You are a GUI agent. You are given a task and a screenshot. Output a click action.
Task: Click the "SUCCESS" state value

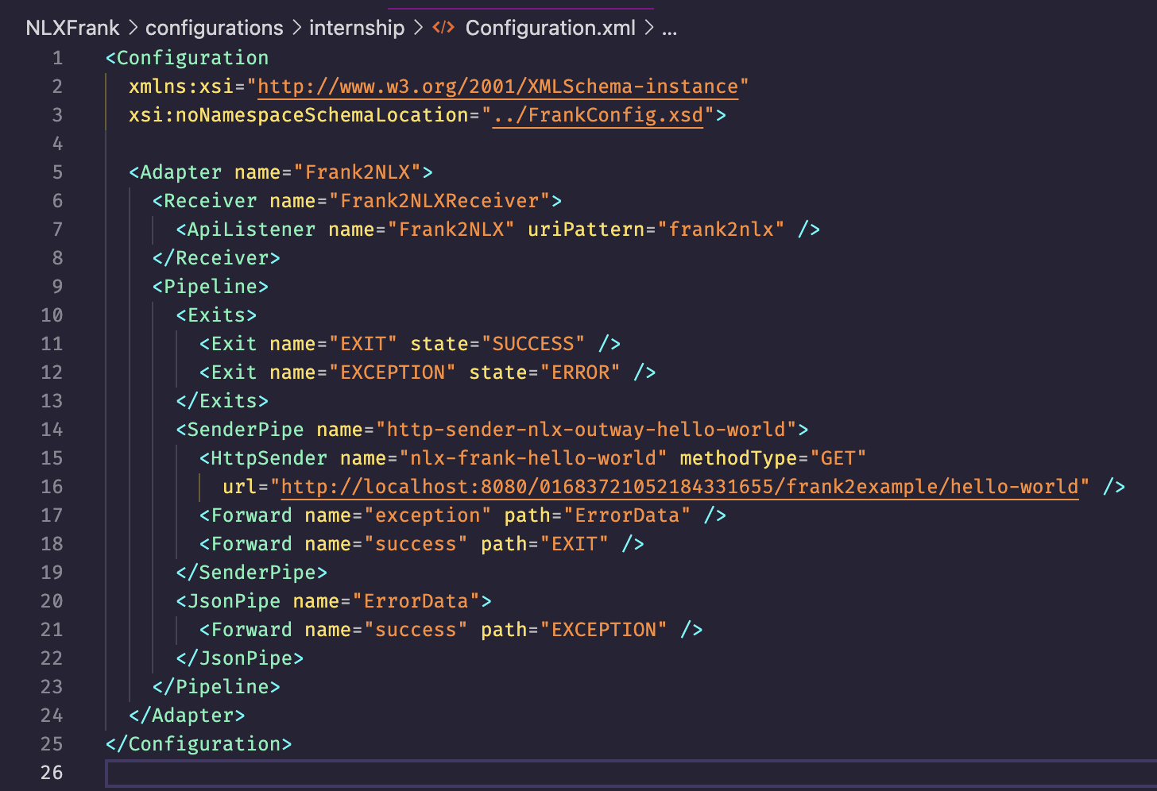click(533, 344)
